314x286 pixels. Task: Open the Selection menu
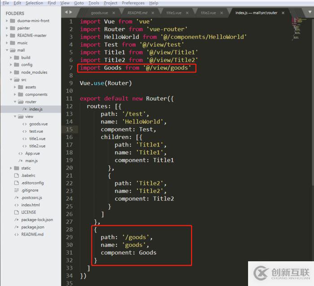pyautogui.click(x=34, y=3)
